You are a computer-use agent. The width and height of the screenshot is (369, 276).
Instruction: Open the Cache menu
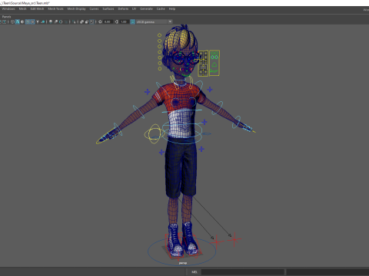161,9
